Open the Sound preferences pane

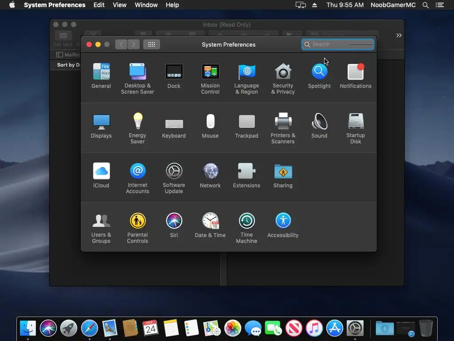click(319, 126)
